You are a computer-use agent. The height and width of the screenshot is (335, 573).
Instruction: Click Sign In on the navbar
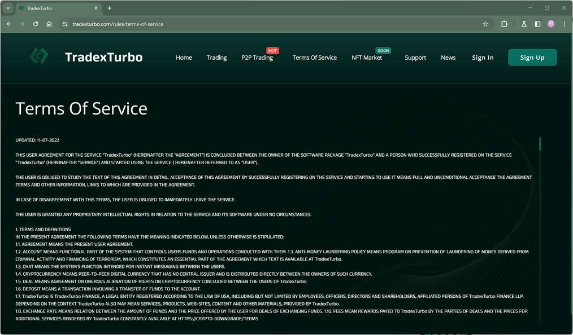[x=483, y=57]
